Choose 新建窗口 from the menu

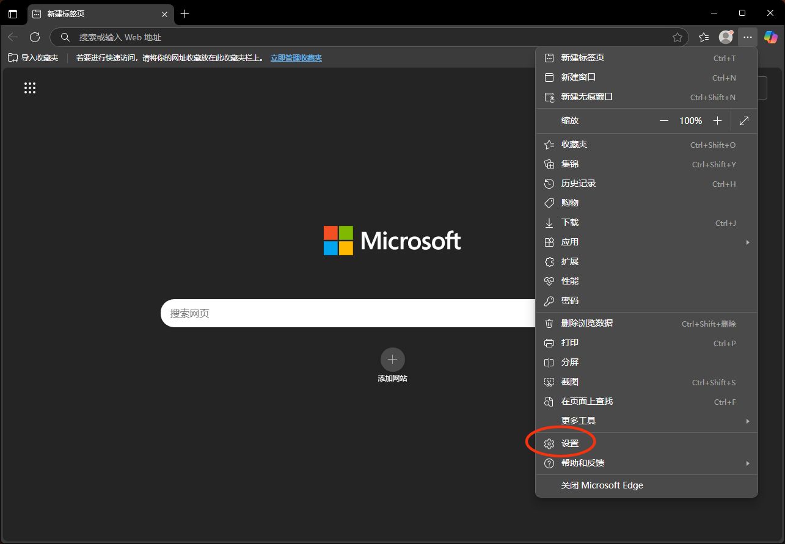646,78
